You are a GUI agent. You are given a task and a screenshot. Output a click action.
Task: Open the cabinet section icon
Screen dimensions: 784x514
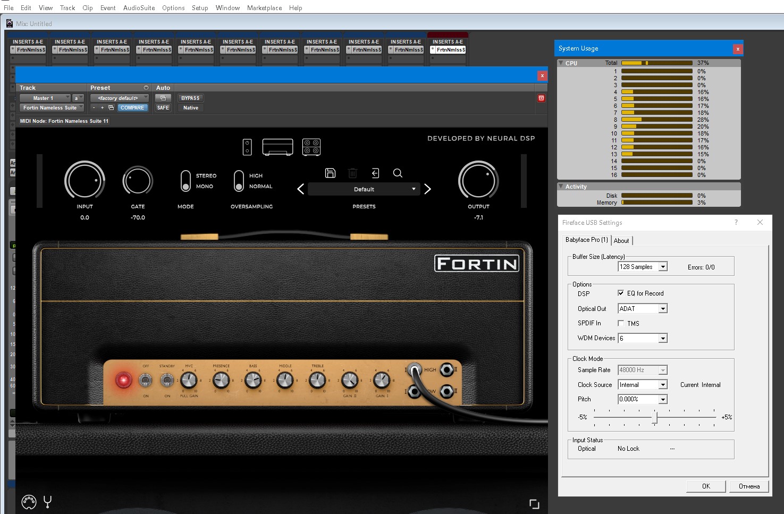coord(311,147)
